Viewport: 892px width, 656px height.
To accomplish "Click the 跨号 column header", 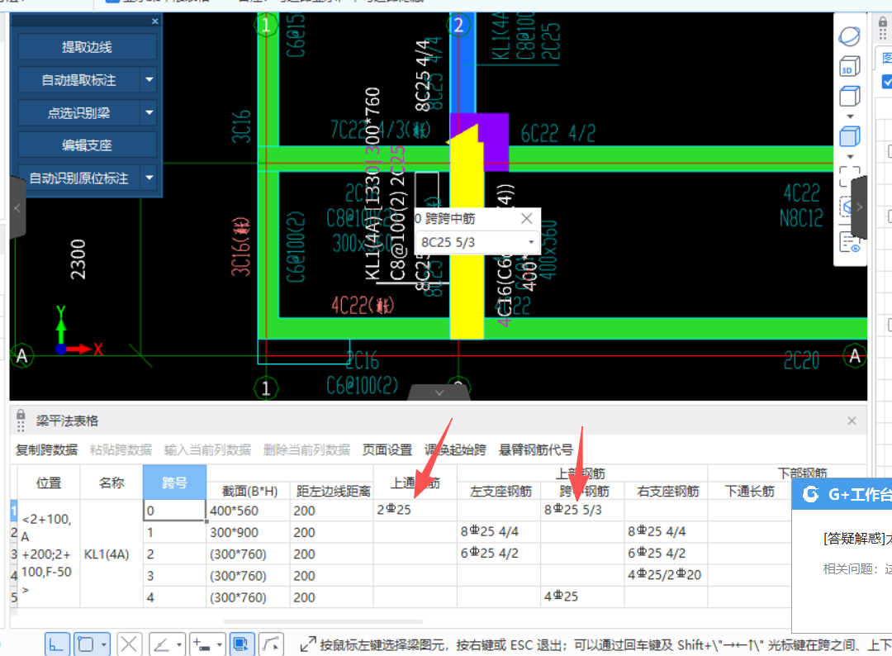I will 174,482.
